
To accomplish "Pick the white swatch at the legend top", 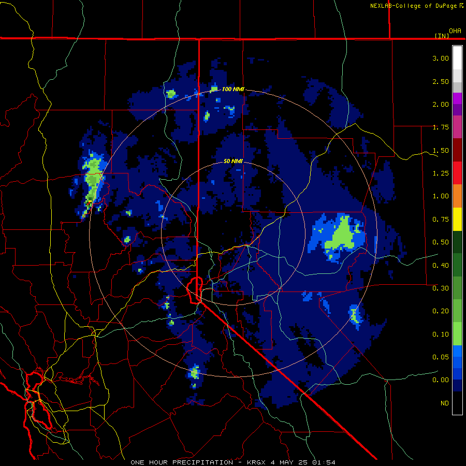I will [457, 57].
